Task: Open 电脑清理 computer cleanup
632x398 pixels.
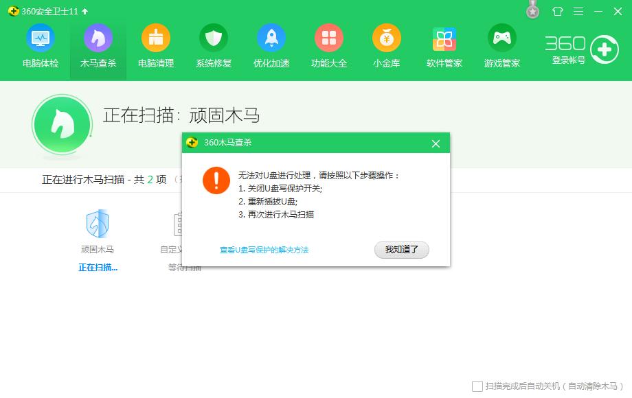Action: tap(155, 45)
